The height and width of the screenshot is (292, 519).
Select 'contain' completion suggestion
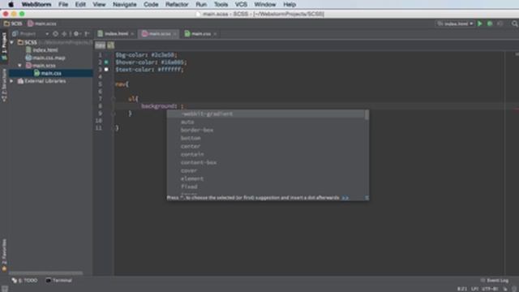266,154
